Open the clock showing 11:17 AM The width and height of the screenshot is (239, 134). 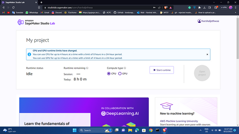pos(228,130)
